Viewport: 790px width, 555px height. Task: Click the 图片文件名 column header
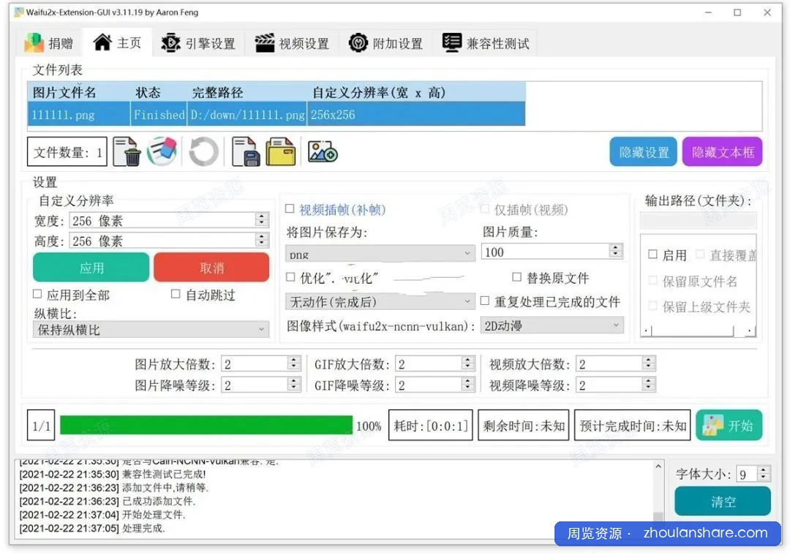click(x=79, y=92)
